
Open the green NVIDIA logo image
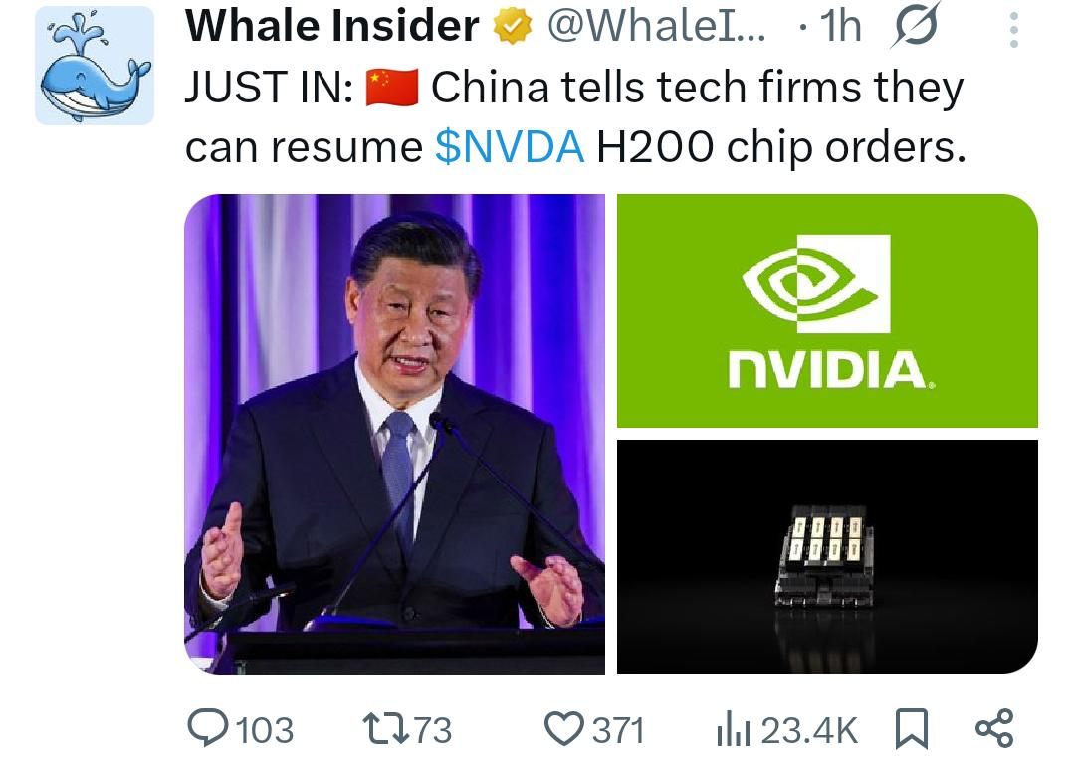pos(827,311)
